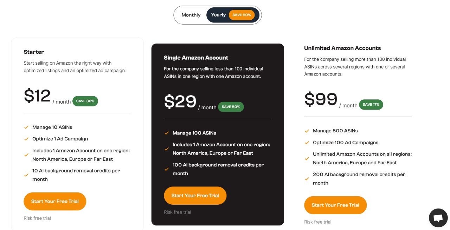Open the chat support bubble icon

pyautogui.click(x=438, y=218)
